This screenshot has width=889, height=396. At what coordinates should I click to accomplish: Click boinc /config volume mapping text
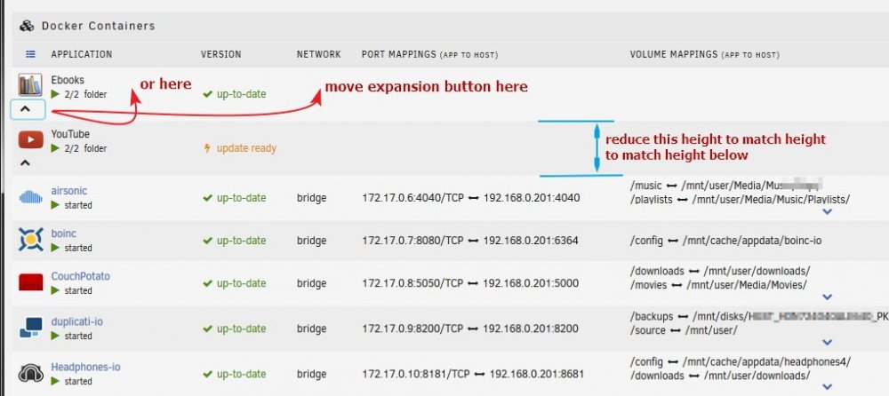point(725,241)
